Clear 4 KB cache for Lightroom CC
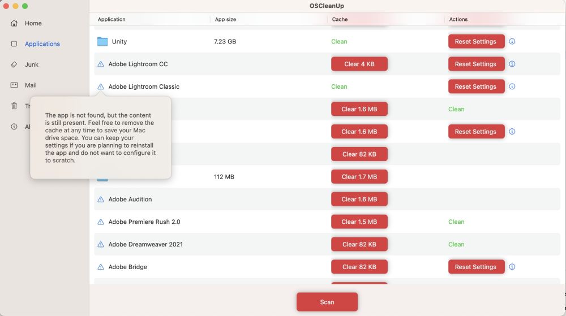 click(359, 64)
